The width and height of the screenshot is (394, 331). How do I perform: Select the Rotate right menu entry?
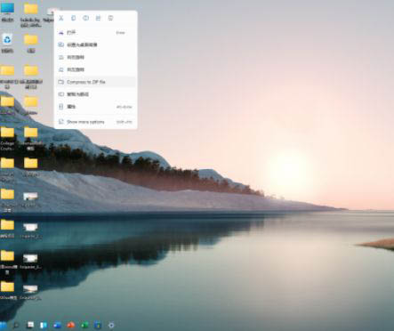(96, 57)
